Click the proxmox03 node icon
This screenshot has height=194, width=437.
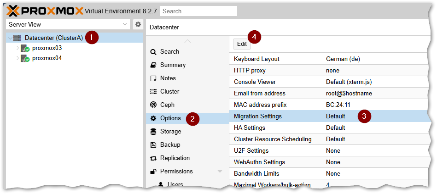(25, 48)
